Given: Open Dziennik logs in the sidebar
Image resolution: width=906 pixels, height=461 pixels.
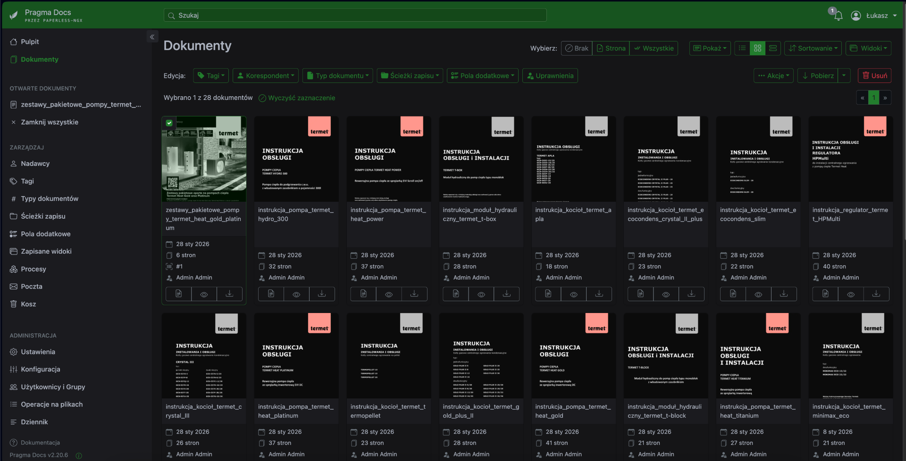Looking at the screenshot, I should [34, 422].
